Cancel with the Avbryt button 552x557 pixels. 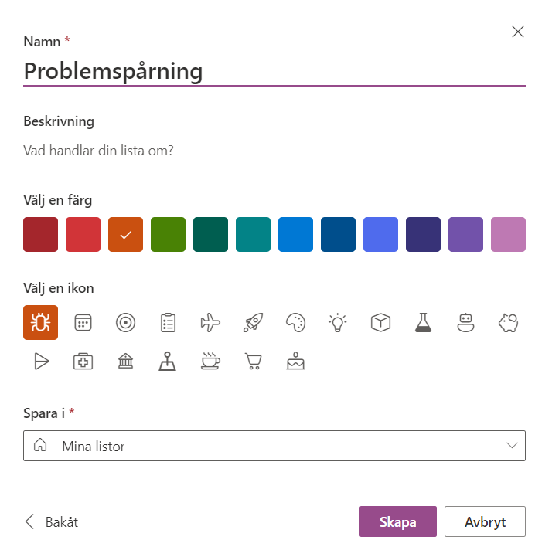click(x=486, y=521)
